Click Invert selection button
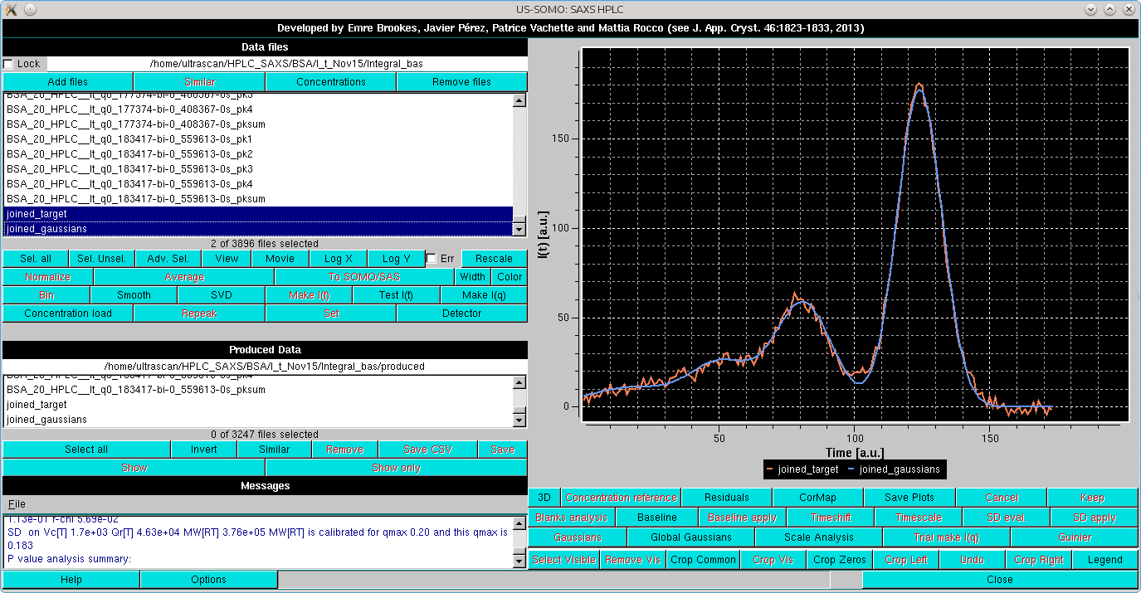 coord(203,450)
